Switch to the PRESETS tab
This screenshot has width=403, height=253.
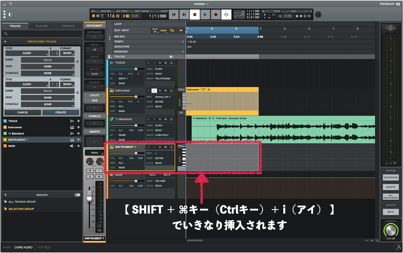pos(68,26)
